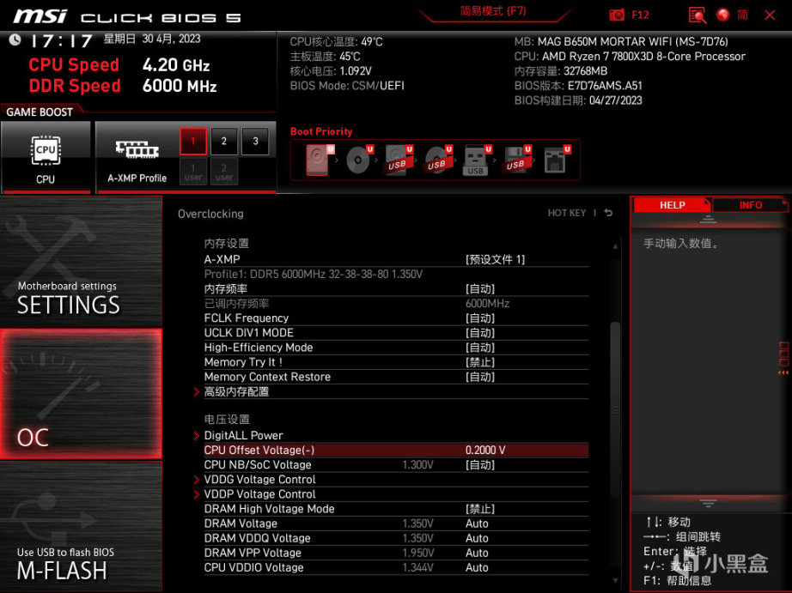Click the 已调内存频率 6000MHz row
Image resolution: width=792 pixels, height=593 pixels.
(x=396, y=303)
